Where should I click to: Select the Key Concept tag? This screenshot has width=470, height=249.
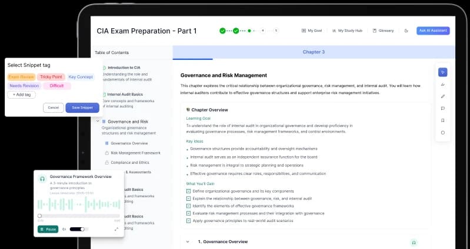(x=81, y=77)
